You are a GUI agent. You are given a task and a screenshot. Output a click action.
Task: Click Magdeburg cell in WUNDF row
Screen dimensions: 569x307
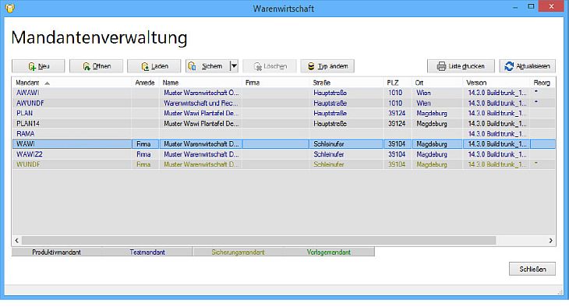pyautogui.click(x=432, y=164)
